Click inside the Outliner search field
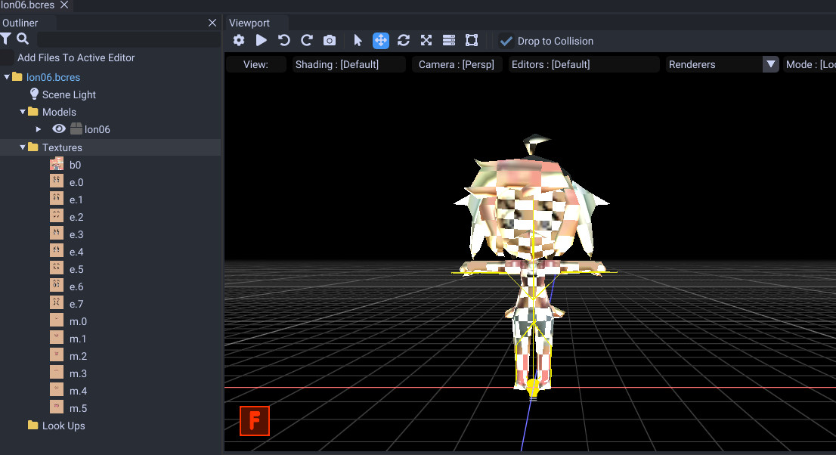 pos(126,39)
